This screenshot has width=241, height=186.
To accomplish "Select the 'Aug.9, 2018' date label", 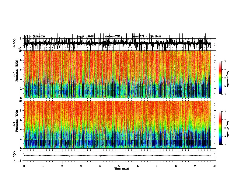I will pos(85,36).
